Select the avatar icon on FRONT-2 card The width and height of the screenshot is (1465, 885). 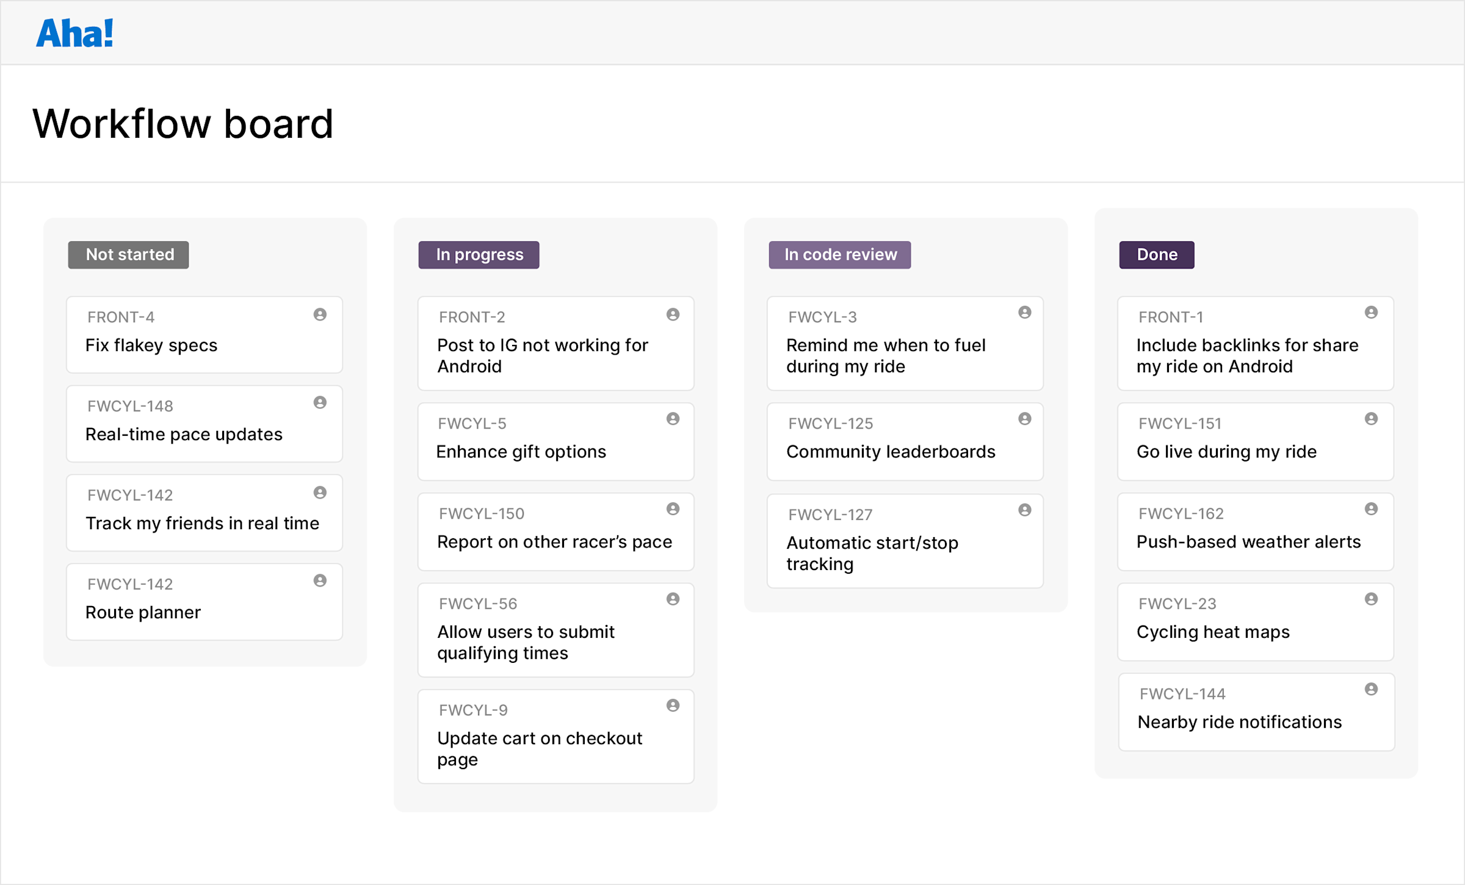pos(672,314)
